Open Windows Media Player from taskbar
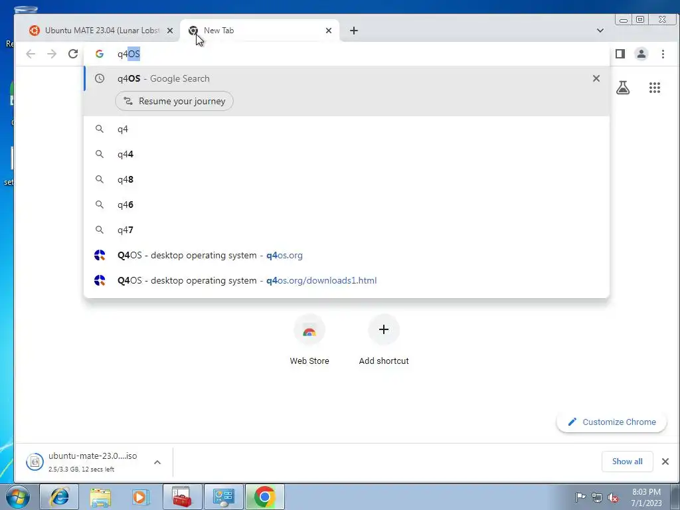The image size is (680, 510). coord(141,497)
